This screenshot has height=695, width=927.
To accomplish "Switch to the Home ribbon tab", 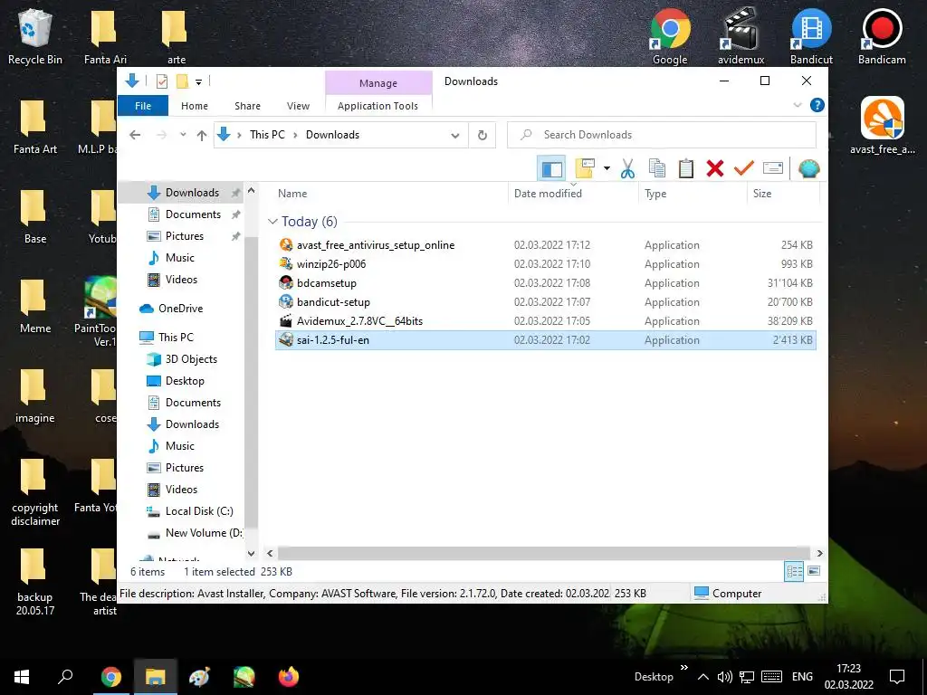I will click(195, 106).
